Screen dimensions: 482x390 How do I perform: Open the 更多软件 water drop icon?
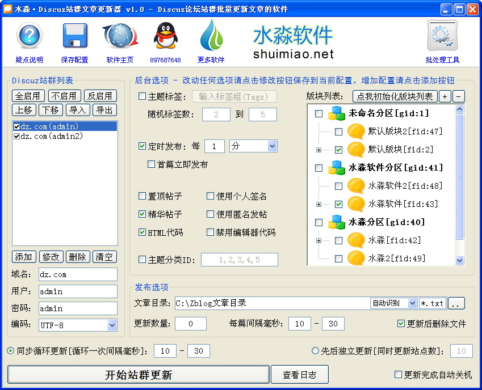(x=211, y=35)
